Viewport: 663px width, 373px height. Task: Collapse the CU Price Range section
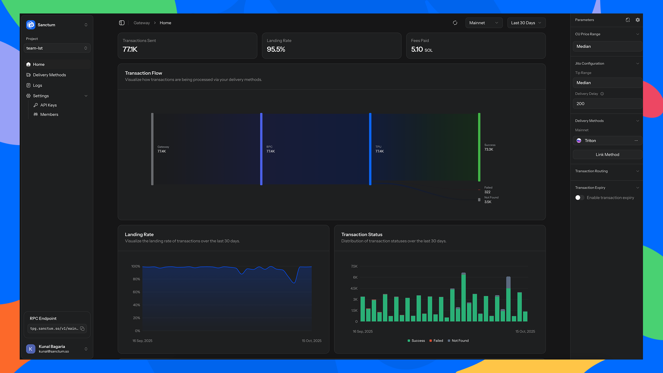pyautogui.click(x=638, y=34)
